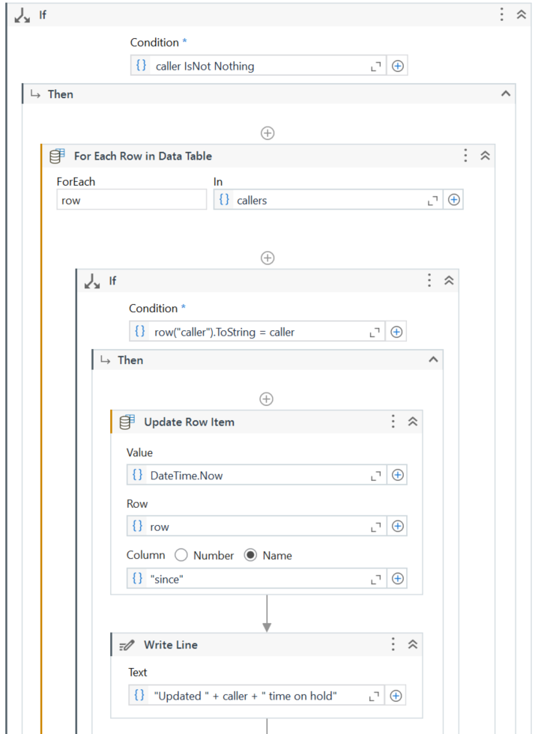Click the ForEach 'row' input field
The width and height of the screenshot is (538, 734).
(131, 200)
